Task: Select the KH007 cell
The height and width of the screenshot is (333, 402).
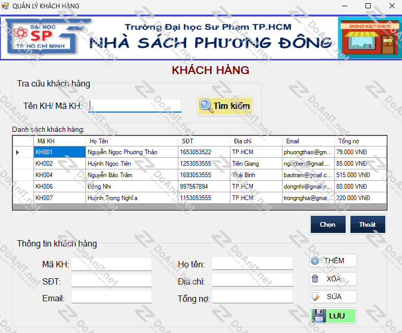Action: pyautogui.click(x=59, y=198)
